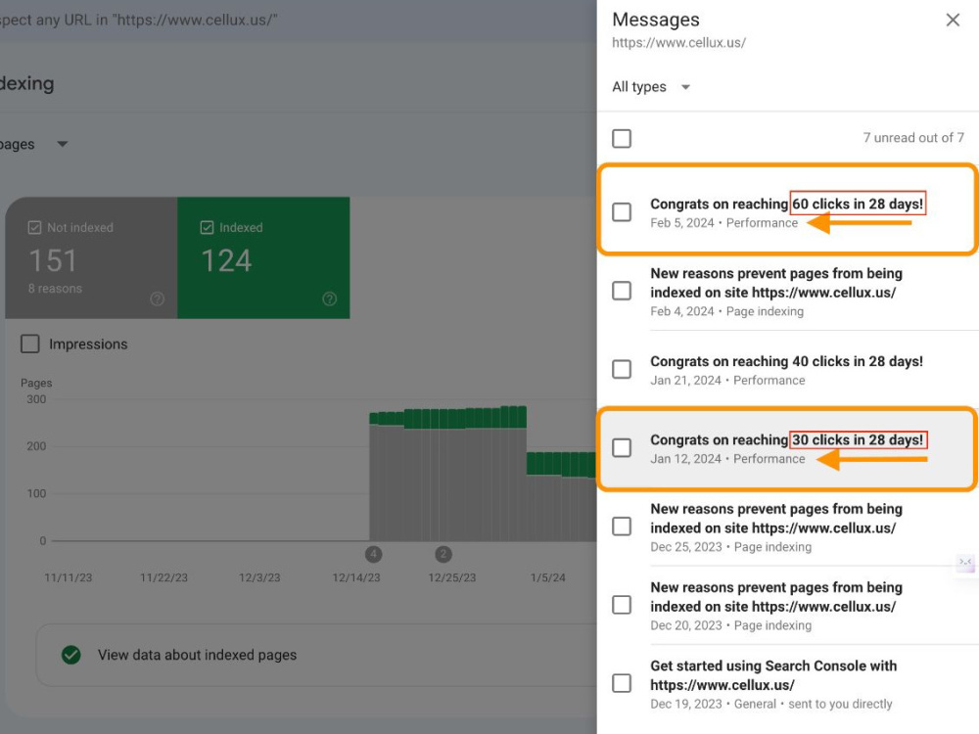
Task: Tick the select-all messages checkbox
Action: click(622, 138)
